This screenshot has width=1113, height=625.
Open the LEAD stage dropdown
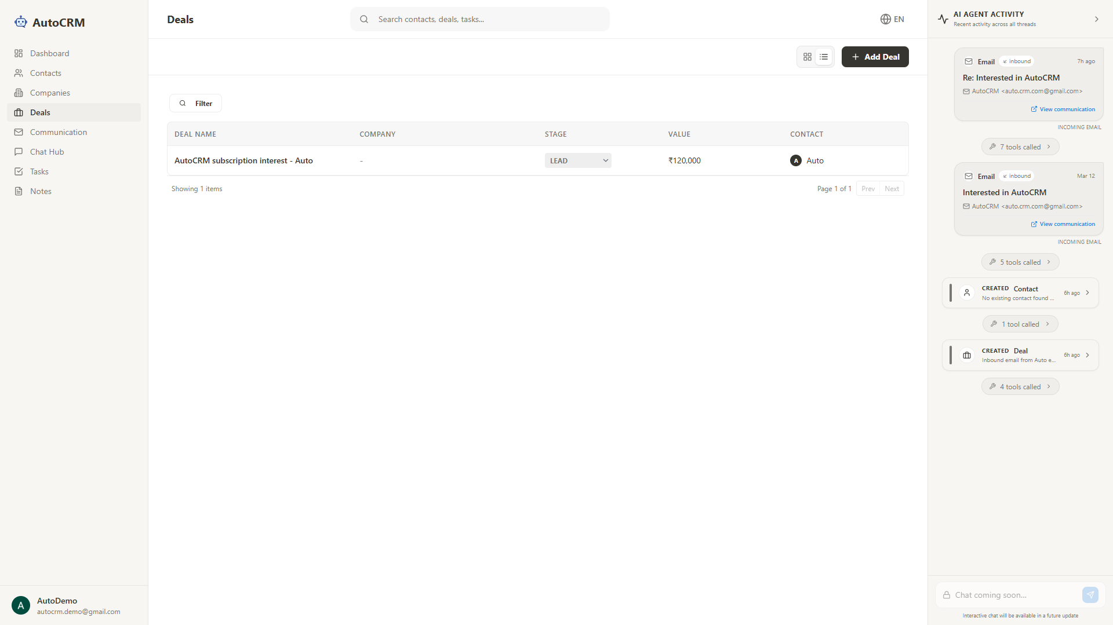tap(578, 160)
